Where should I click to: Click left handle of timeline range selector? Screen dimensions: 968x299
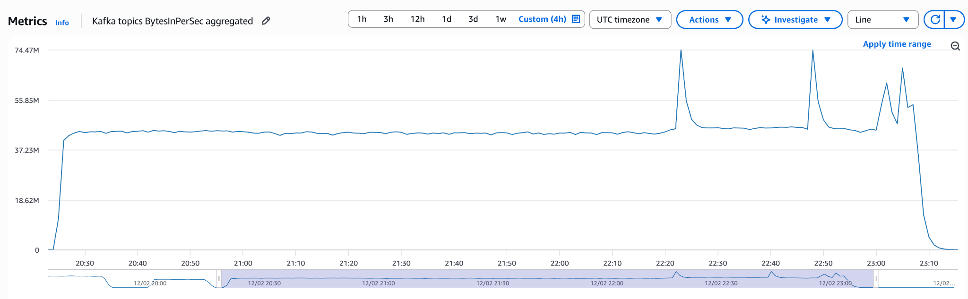tap(219, 279)
